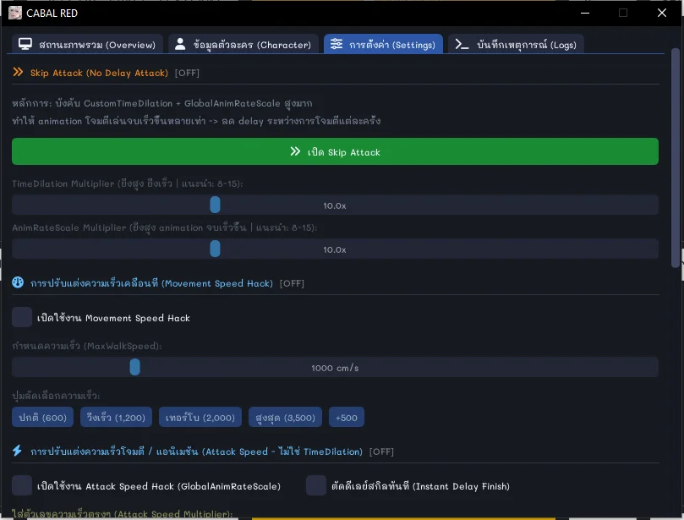Click the [OFF] status next to Movement Speed Hack heading
The image size is (684, 520).
[292, 283]
